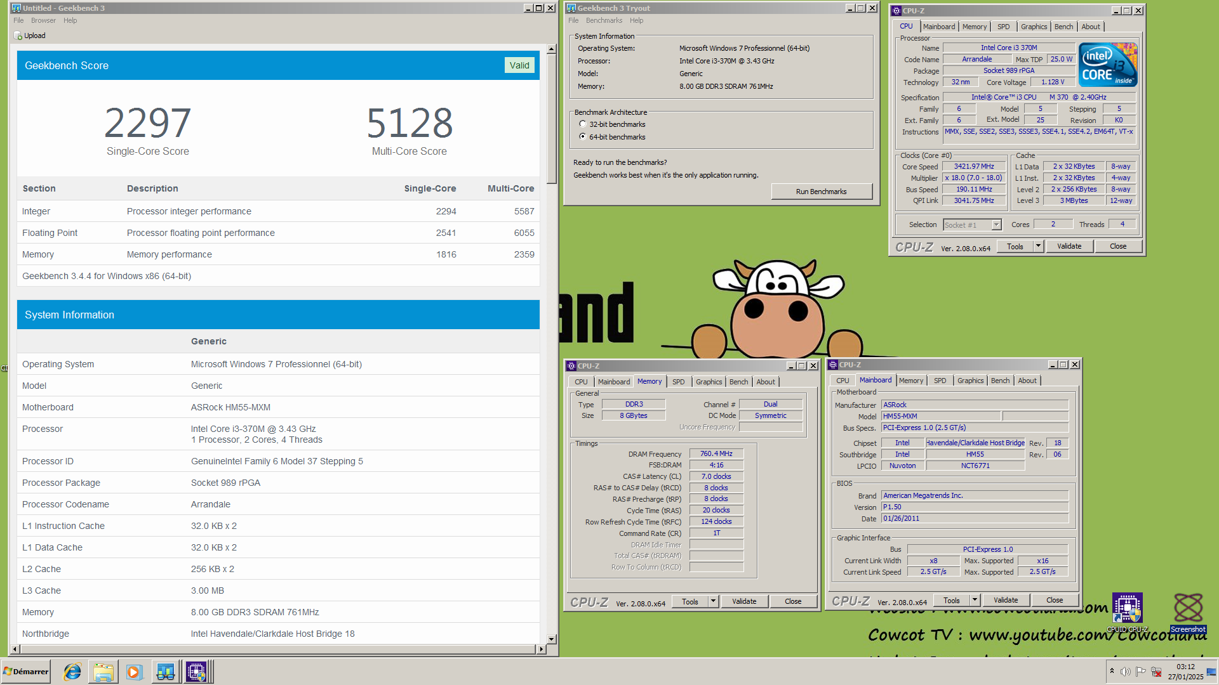Switch to CPU-Z via its taskbar icon

pos(196,672)
